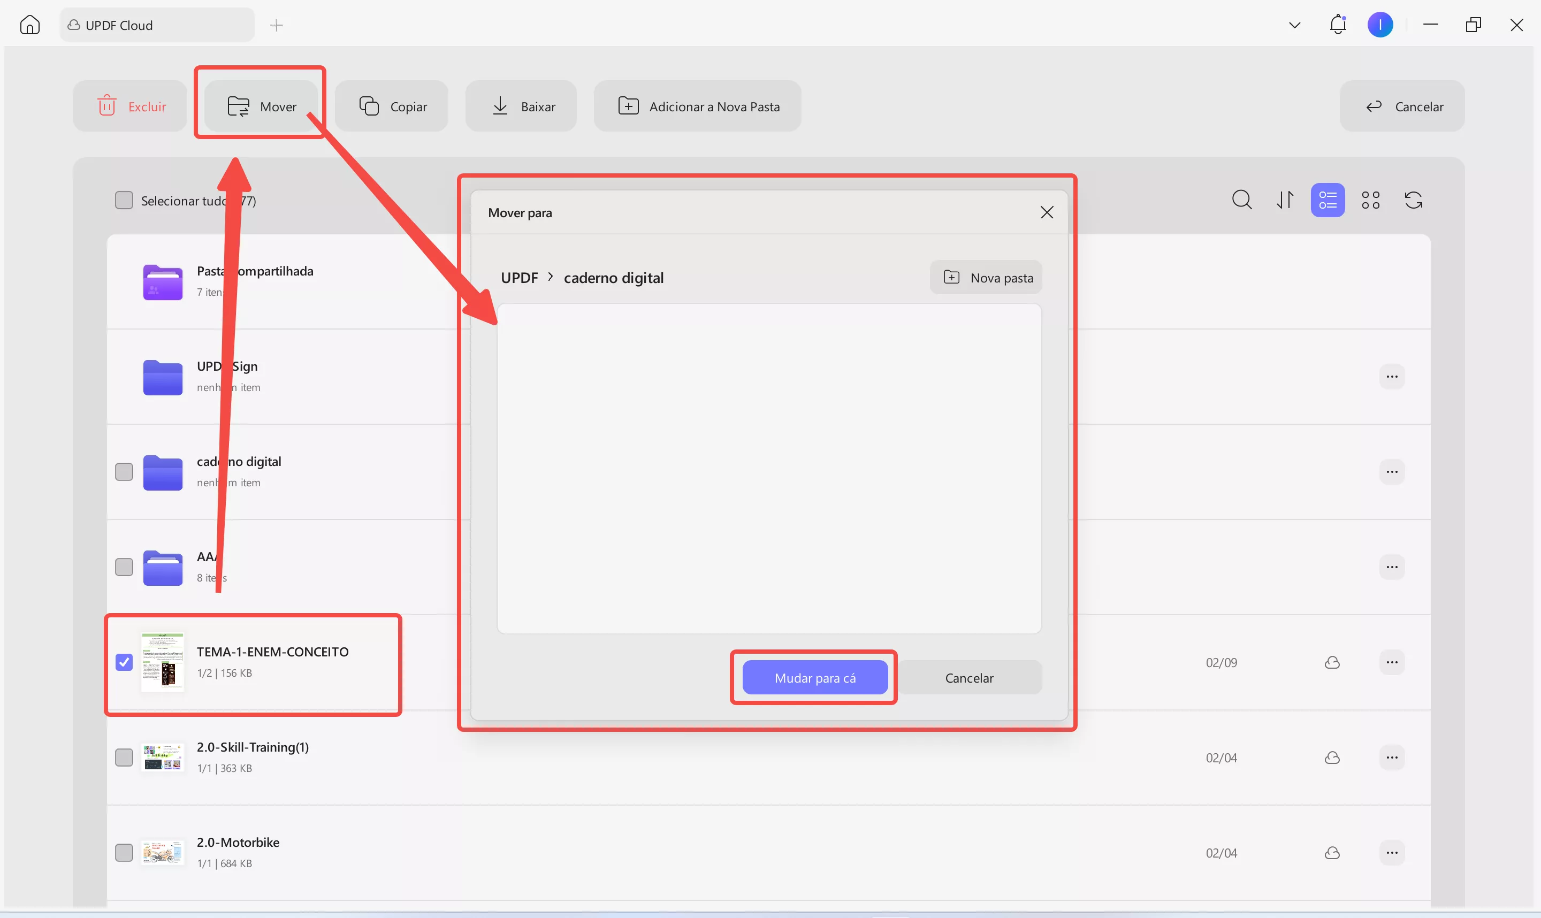Toggle Selecionar tudo checkbox
The width and height of the screenshot is (1541, 918).
pyautogui.click(x=124, y=200)
